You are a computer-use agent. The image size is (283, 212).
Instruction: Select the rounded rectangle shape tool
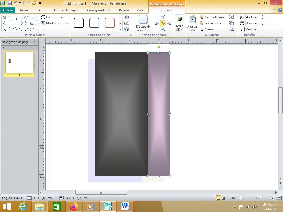click(x=32, y=17)
